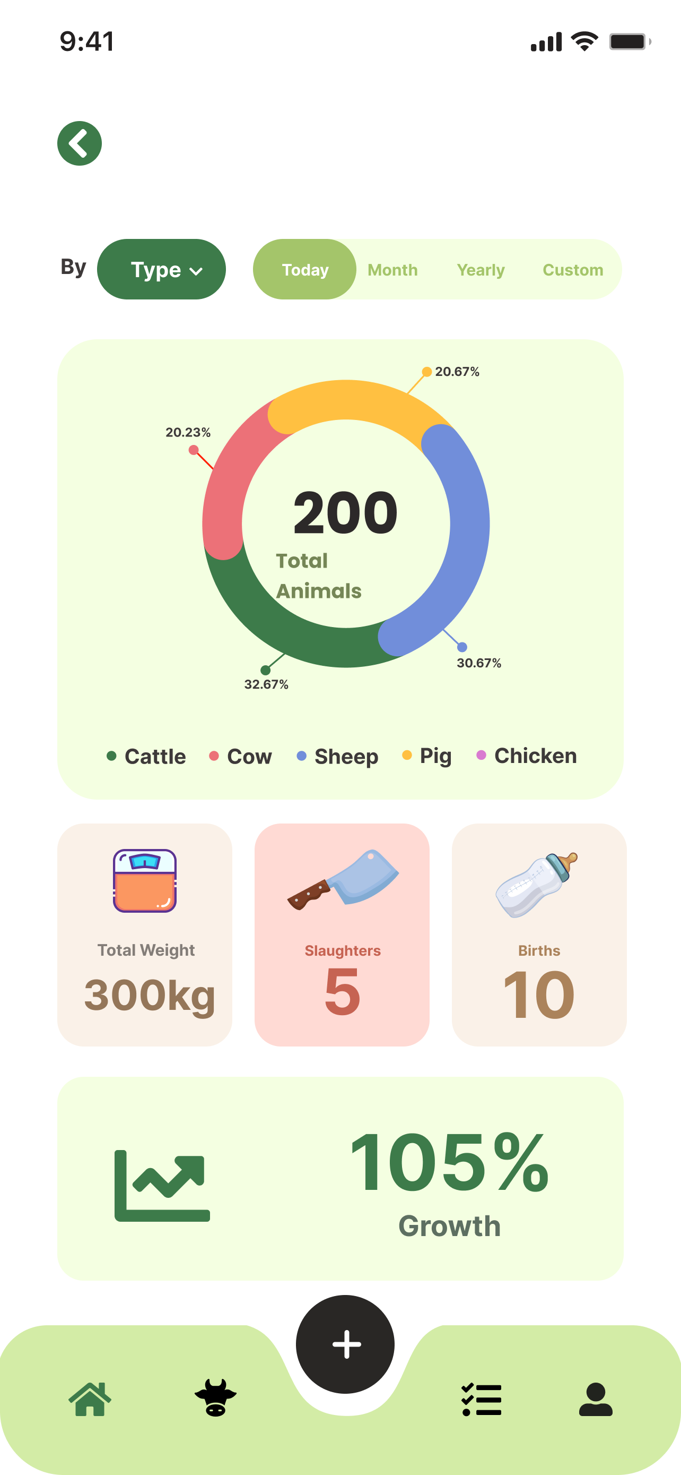Tap the green back arrow button
The image size is (681, 1475).
point(80,143)
